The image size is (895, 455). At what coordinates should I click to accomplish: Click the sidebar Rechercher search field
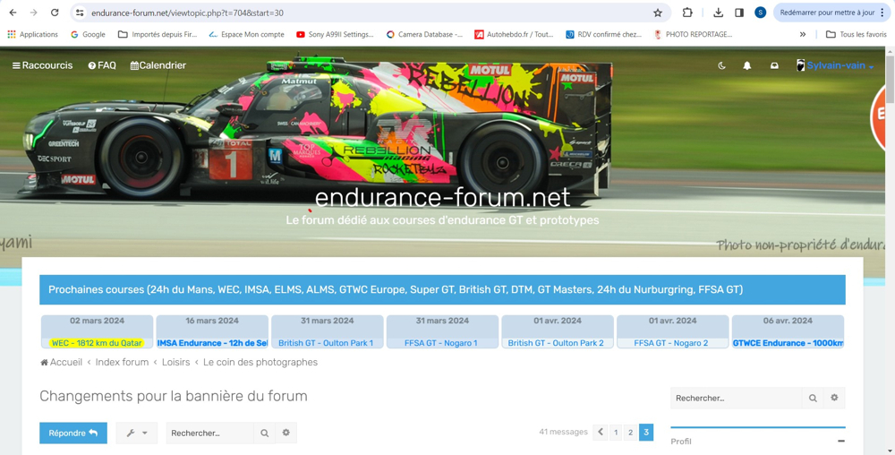[x=737, y=398]
